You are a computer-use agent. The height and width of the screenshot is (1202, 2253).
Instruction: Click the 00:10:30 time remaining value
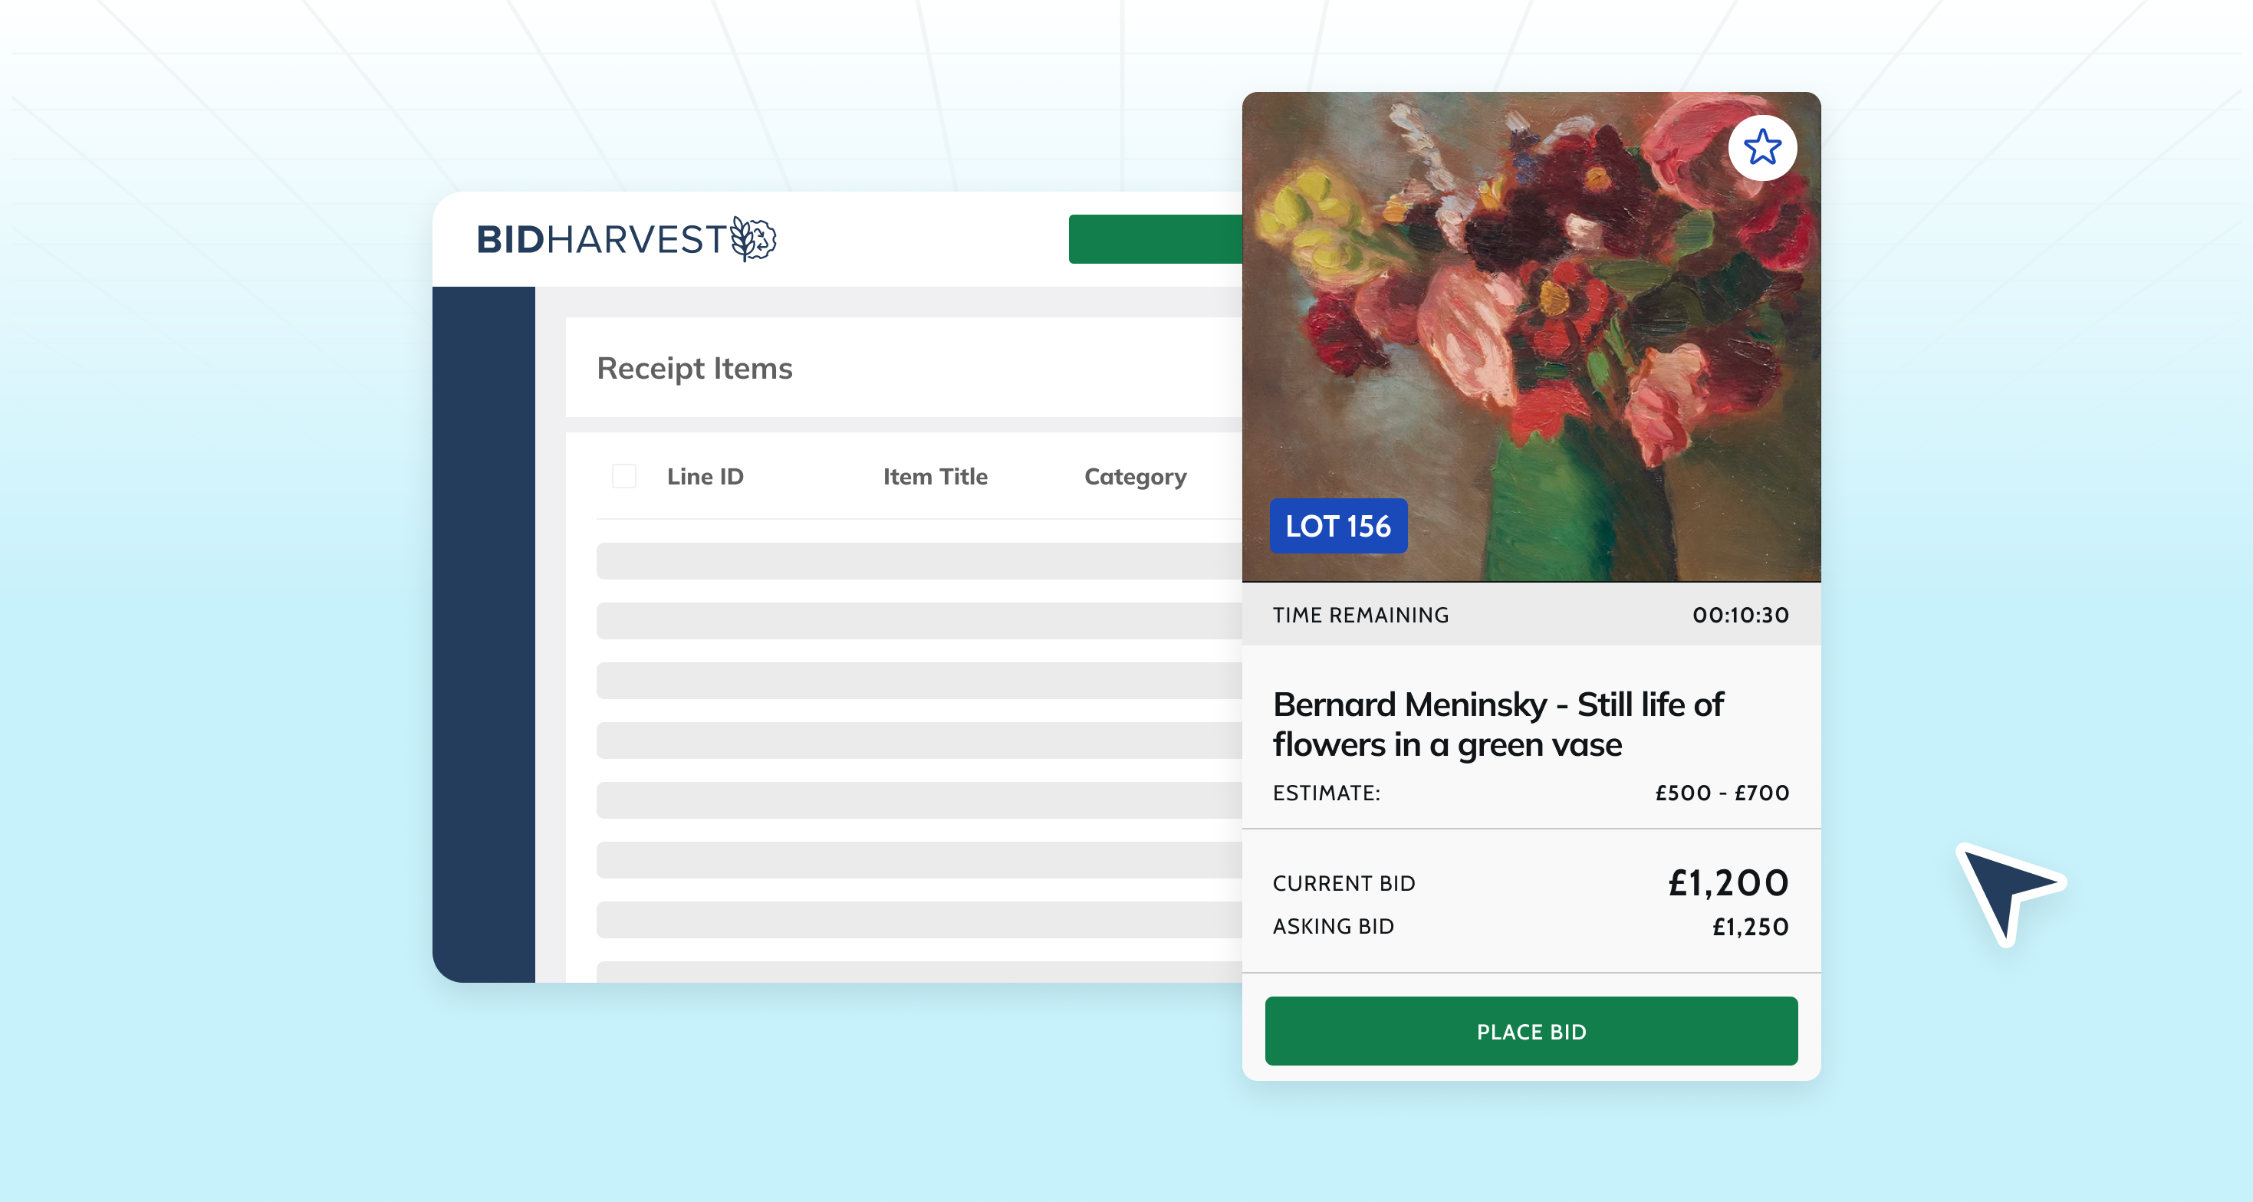(x=1741, y=616)
